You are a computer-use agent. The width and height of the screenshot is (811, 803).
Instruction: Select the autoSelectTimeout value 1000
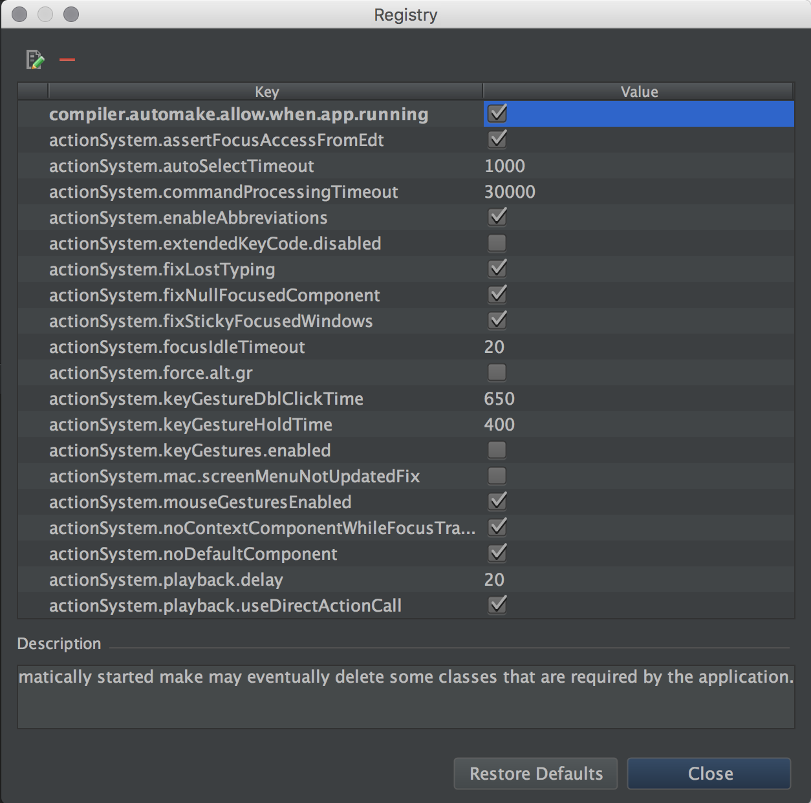505,166
